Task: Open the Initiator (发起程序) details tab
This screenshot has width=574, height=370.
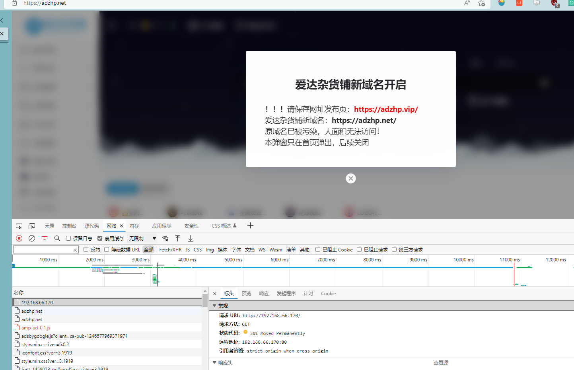Action: [286, 294]
